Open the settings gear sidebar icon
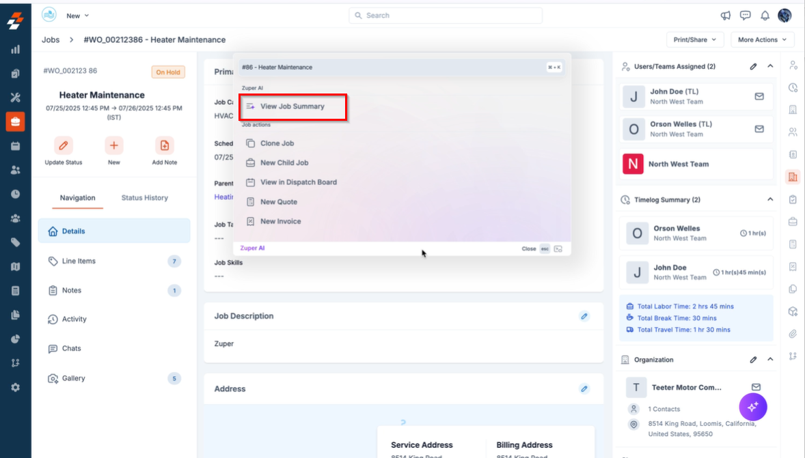Image resolution: width=805 pixels, height=458 pixels. (x=16, y=387)
